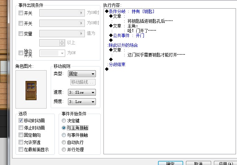The image size is (237, 165).
Task: Select the 并行处理 trigger radio button
Action: 64,149
